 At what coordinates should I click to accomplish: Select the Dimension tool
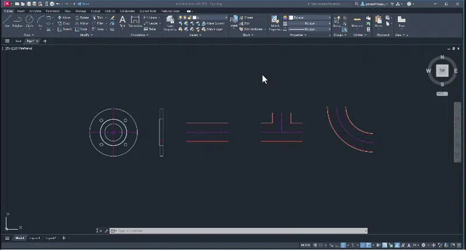coord(135,22)
